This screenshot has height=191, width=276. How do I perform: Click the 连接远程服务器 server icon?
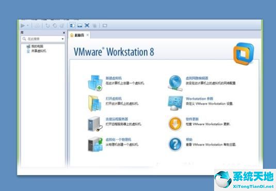pos(95,124)
